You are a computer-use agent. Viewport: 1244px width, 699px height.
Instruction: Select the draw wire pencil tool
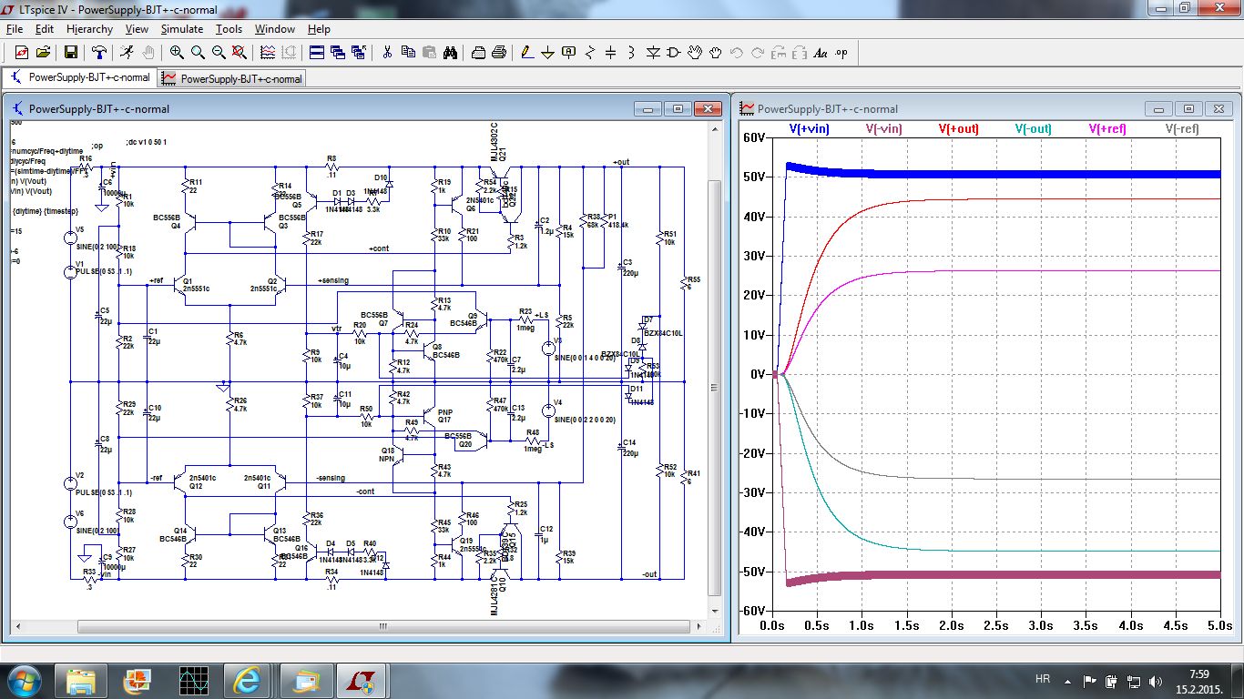[x=527, y=53]
